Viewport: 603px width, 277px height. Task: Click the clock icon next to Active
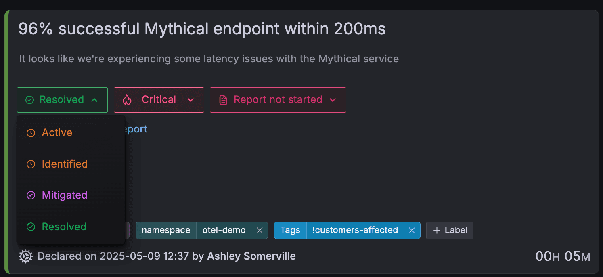[x=31, y=132]
